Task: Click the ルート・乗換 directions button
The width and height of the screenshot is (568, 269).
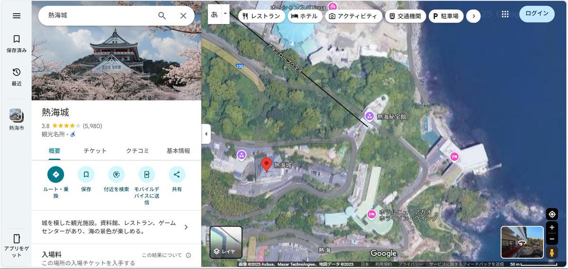Action: pyautogui.click(x=56, y=175)
